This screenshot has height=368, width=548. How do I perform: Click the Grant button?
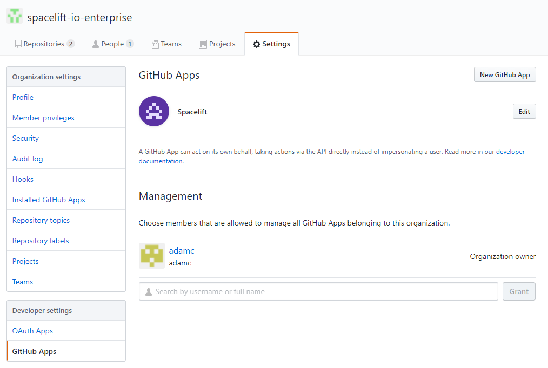(x=519, y=291)
